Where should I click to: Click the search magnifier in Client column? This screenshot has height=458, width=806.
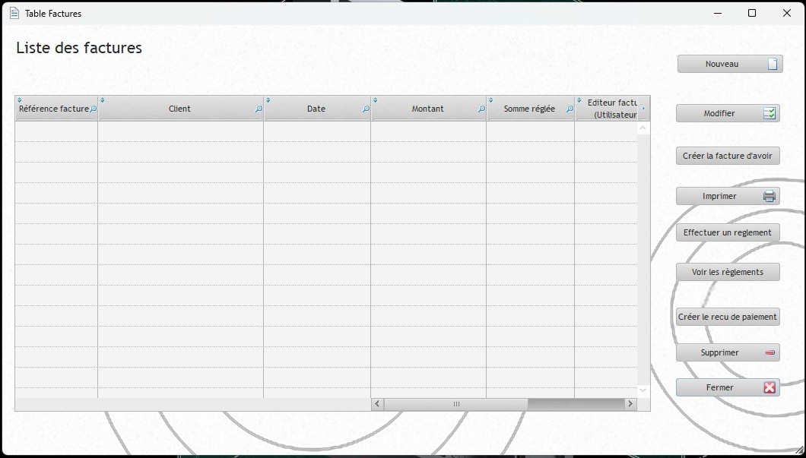coord(259,109)
